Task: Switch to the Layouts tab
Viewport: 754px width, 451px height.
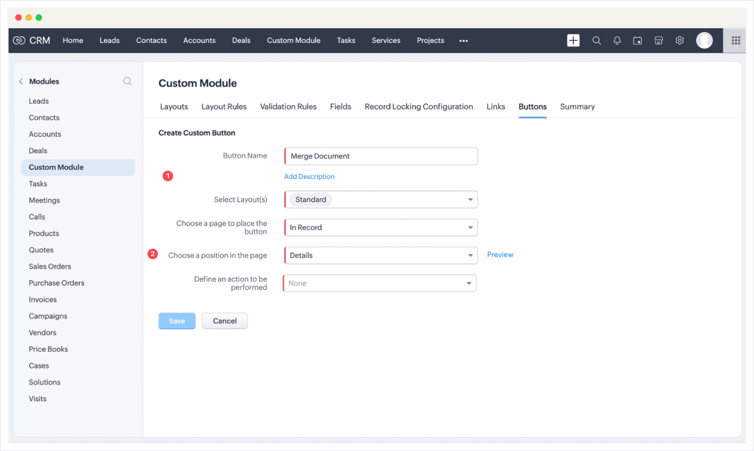Action: (x=174, y=107)
